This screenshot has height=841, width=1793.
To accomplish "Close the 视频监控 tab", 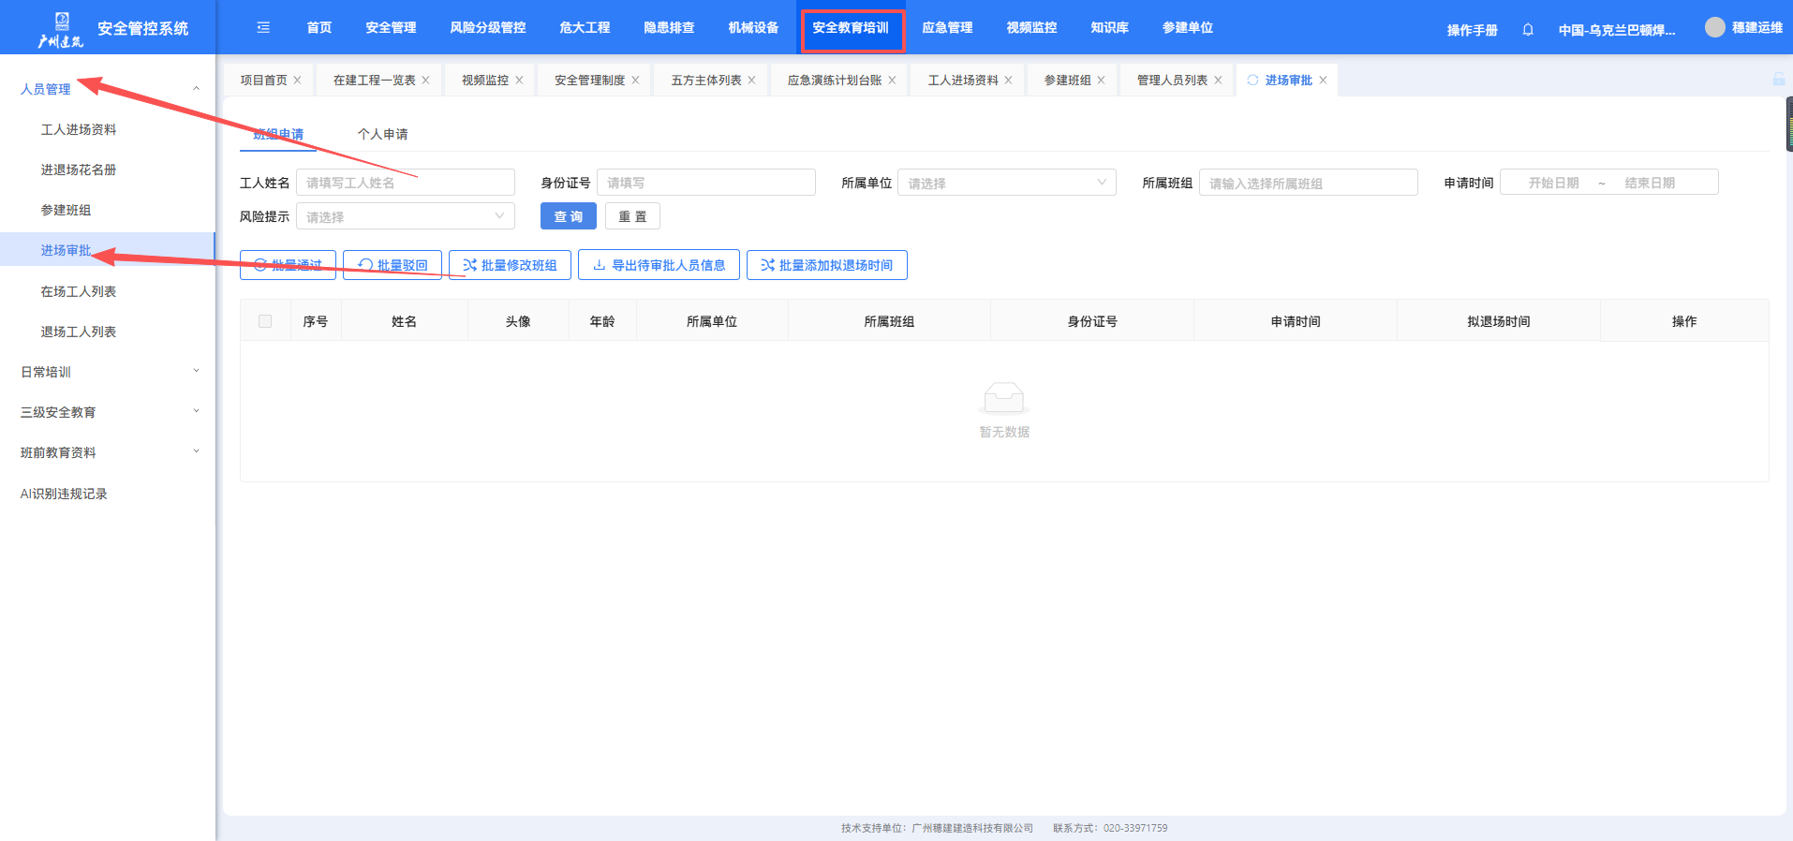I will point(519,81).
